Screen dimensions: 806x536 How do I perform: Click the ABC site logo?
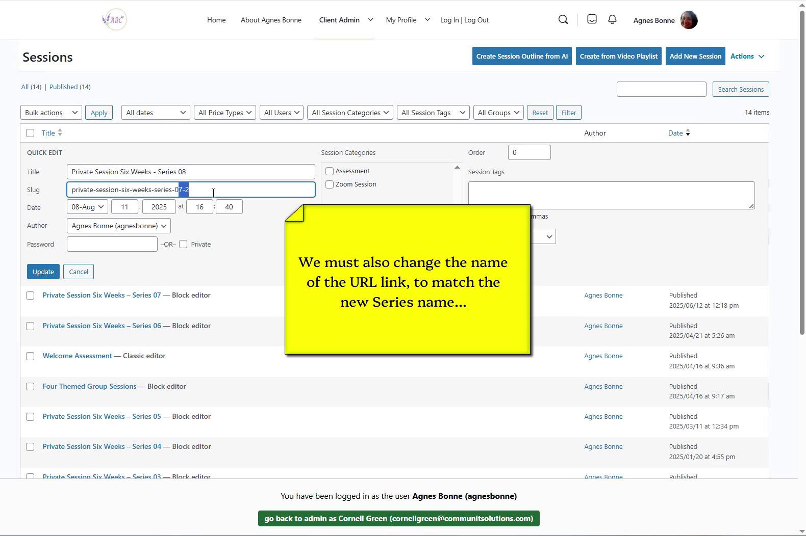pyautogui.click(x=115, y=20)
